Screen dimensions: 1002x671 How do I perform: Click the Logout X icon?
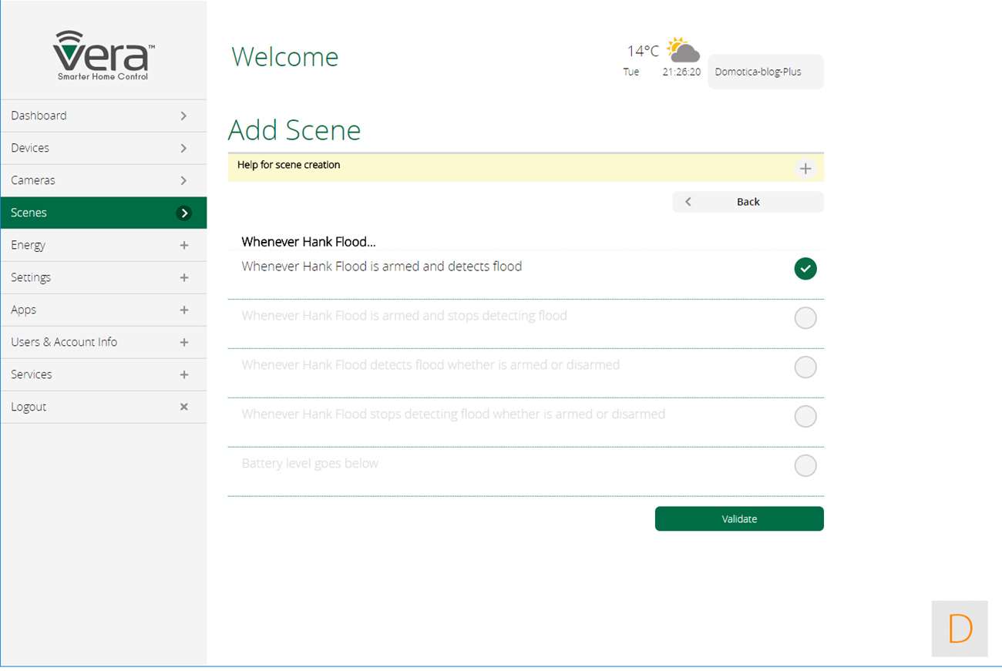[x=183, y=407]
